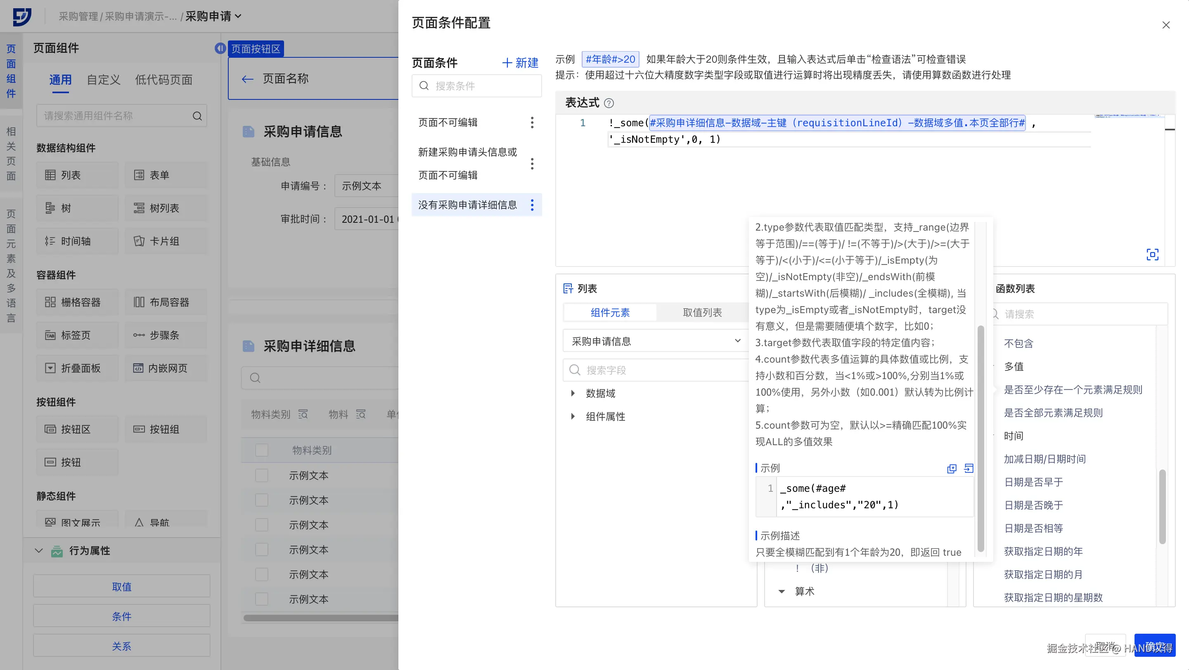Click the insert example icon in tooltip
Image resolution: width=1189 pixels, height=670 pixels.
click(x=969, y=469)
